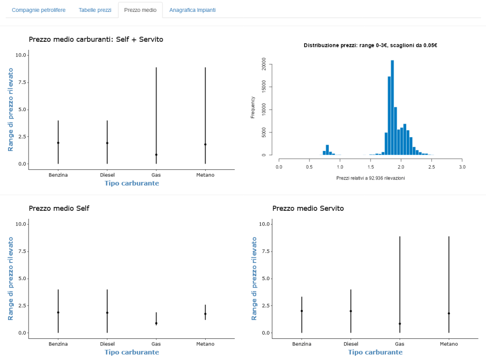This screenshot has height=356, width=486.
Task: Click the tallest histogram bar near 0.8€
Action: point(327,150)
